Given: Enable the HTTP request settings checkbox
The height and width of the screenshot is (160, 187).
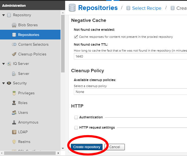Looking at the screenshot, I should pyautogui.click(x=76, y=128).
